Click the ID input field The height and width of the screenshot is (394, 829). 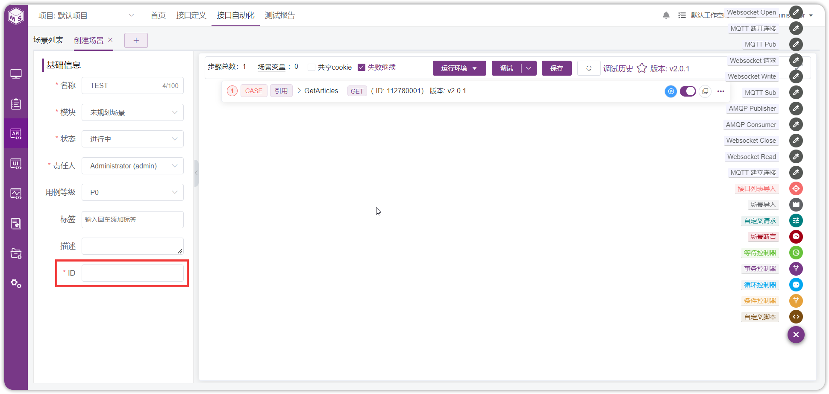point(132,273)
